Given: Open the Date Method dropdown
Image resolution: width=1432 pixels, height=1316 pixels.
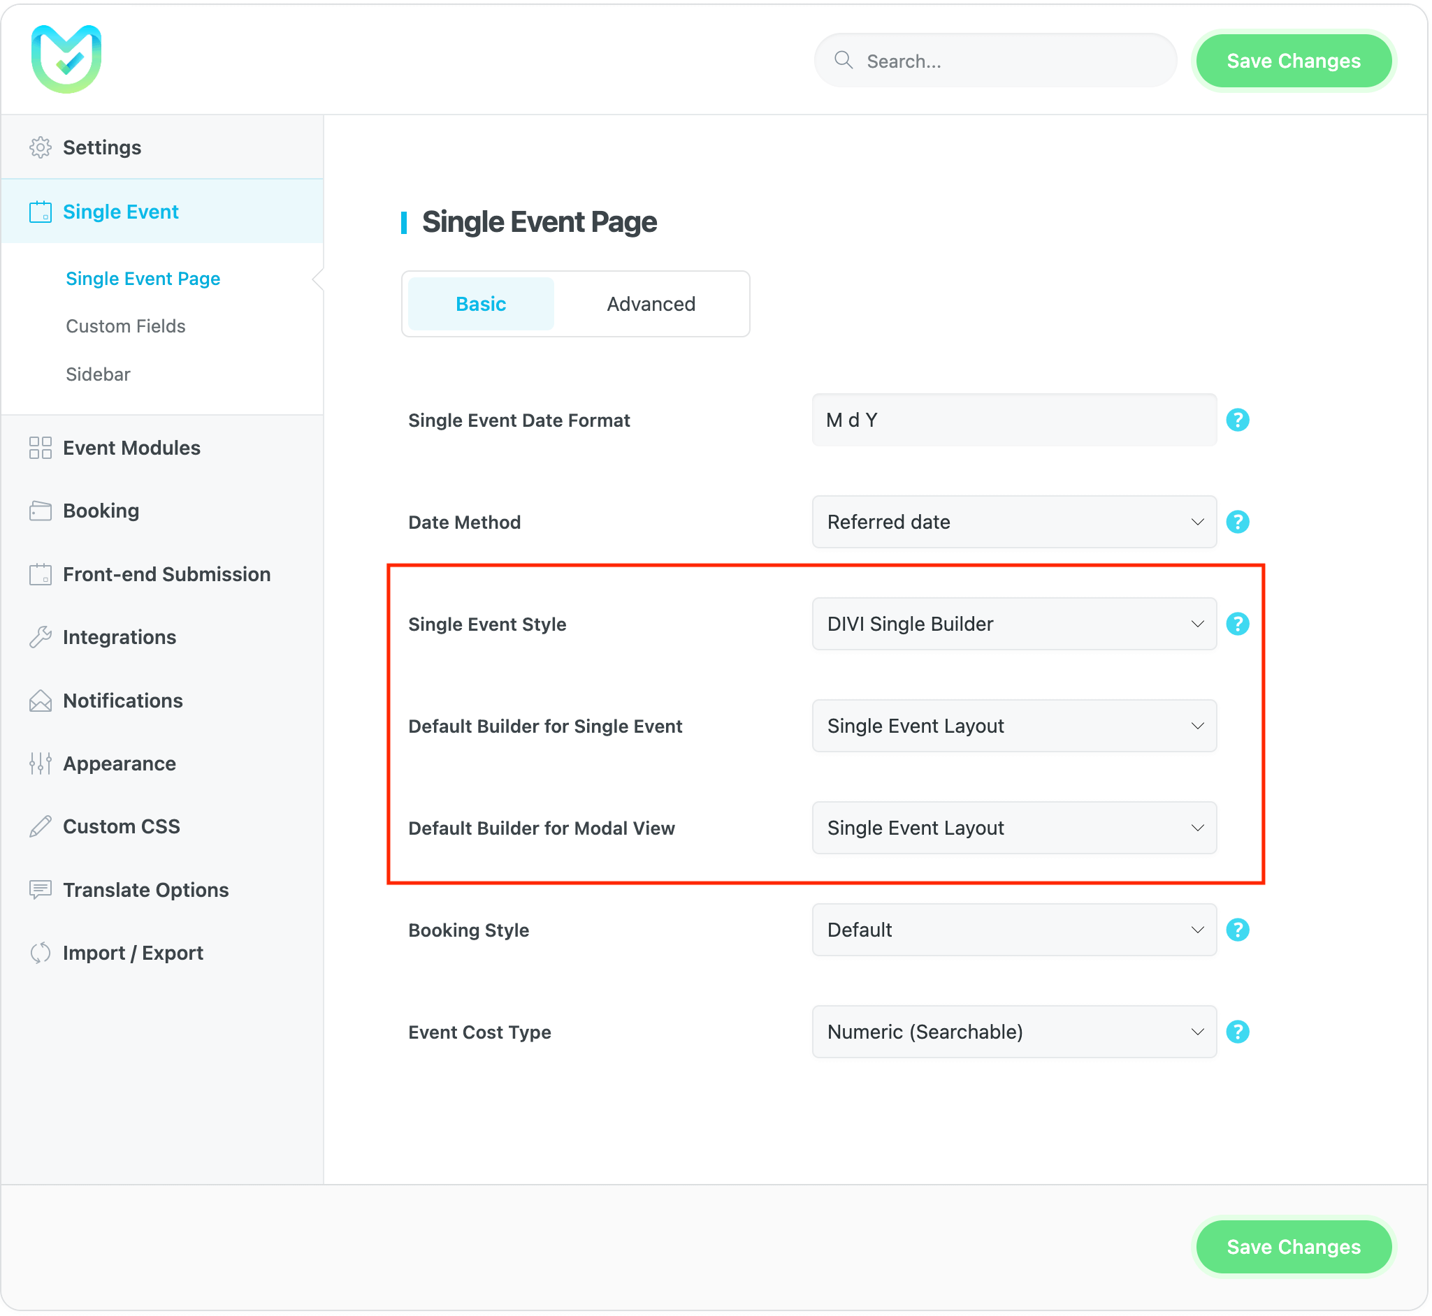Looking at the screenshot, I should [1014, 522].
